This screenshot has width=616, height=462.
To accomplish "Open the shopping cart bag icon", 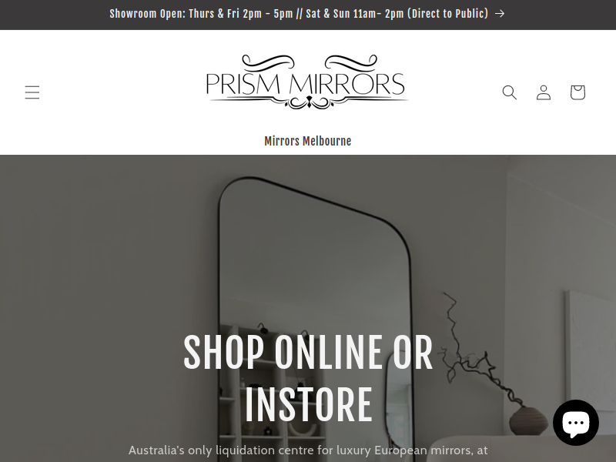I will click(x=577, y=92).
